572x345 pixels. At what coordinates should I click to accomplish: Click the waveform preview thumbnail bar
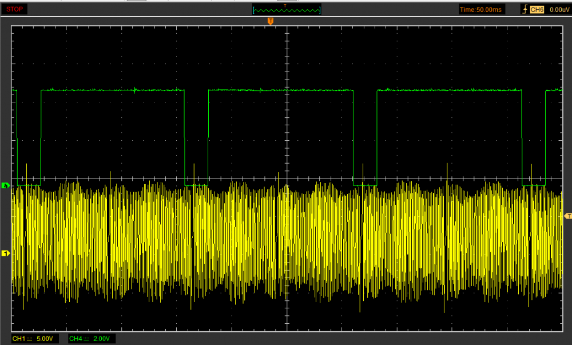click(286, 10)
